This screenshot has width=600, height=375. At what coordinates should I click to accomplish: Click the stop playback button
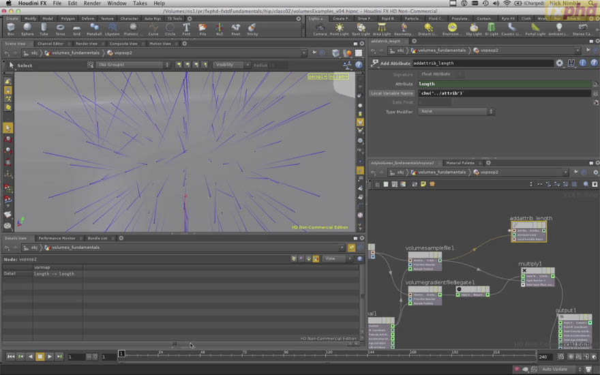[40, 357]
